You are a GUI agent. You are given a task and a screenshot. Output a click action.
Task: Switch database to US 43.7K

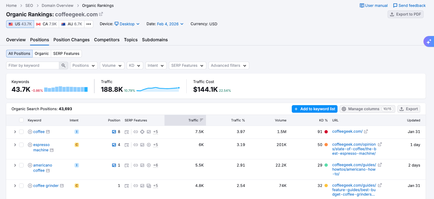(x=20, y=24)
